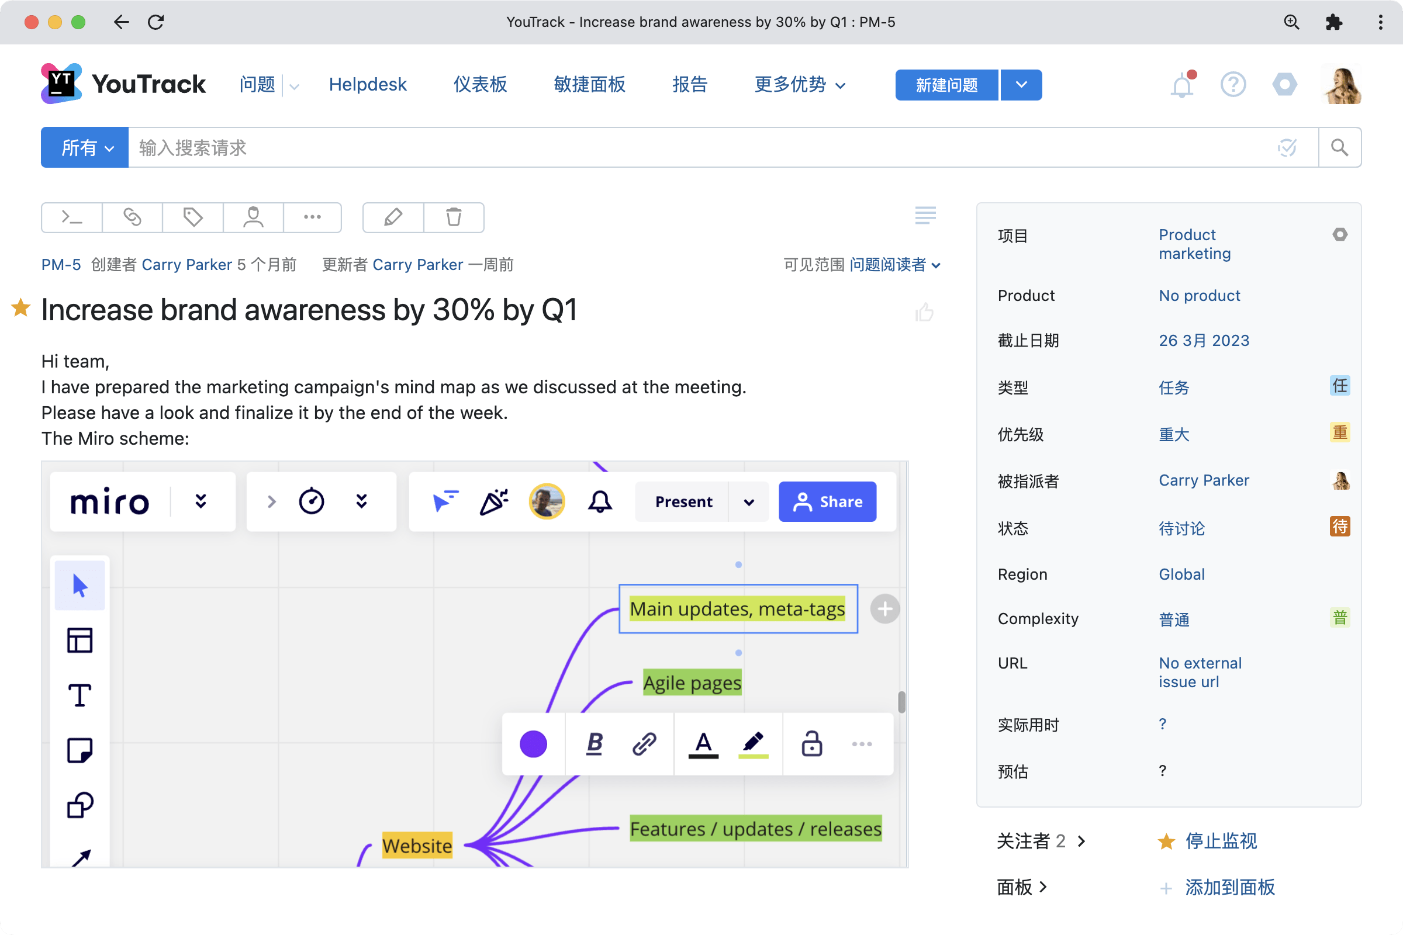Add a tag using the tag icon

192,217
